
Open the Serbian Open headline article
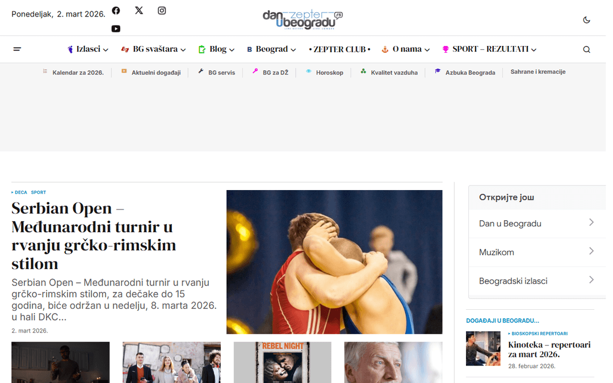point(94,235)
